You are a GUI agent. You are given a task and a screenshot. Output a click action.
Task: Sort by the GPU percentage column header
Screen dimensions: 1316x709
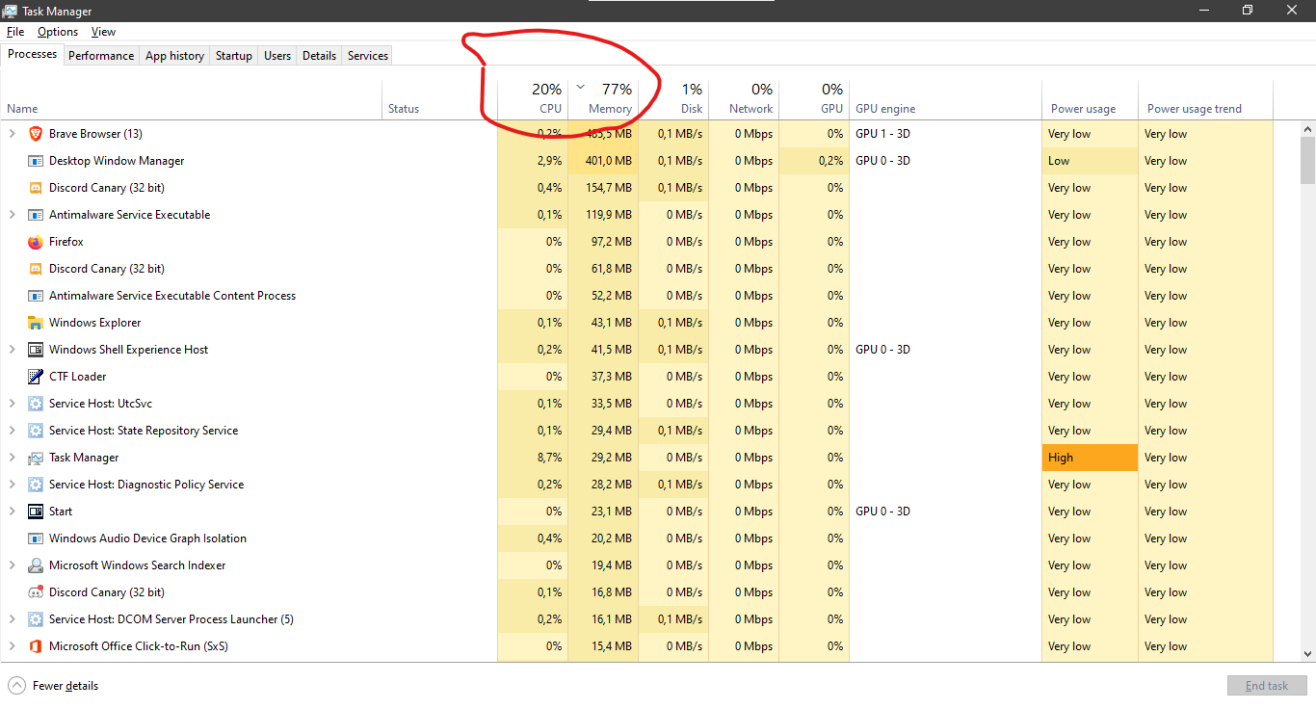coord(814,100)
